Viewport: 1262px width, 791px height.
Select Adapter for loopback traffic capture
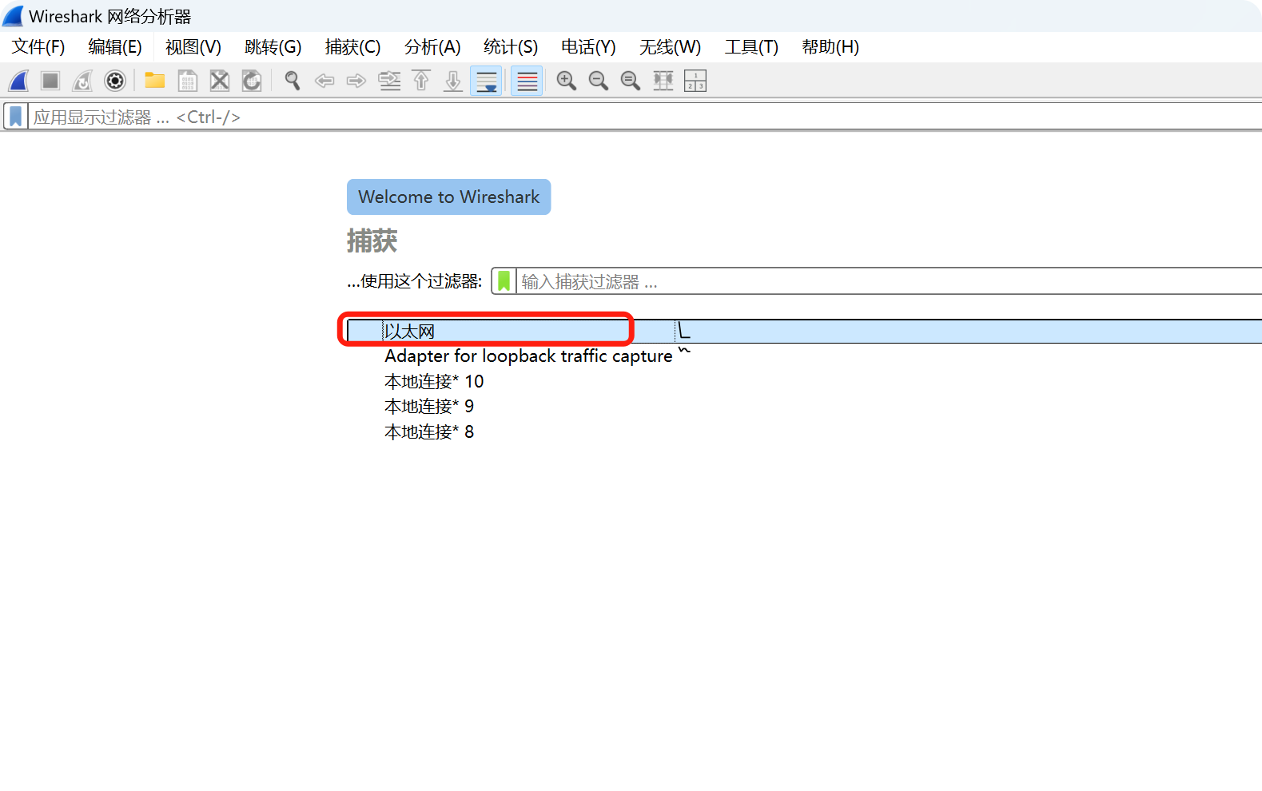(x=528, y=356)
